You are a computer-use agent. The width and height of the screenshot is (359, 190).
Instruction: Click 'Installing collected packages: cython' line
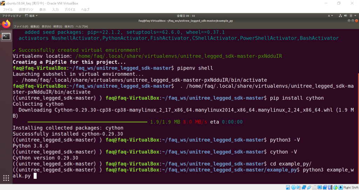click(68, 128)
